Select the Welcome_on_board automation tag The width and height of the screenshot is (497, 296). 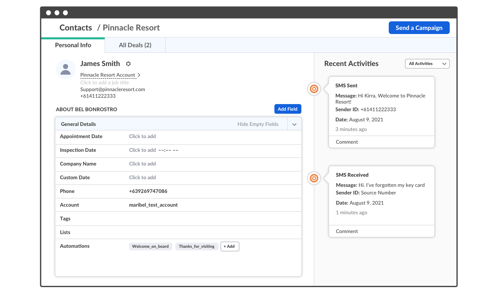pos(150,246)
